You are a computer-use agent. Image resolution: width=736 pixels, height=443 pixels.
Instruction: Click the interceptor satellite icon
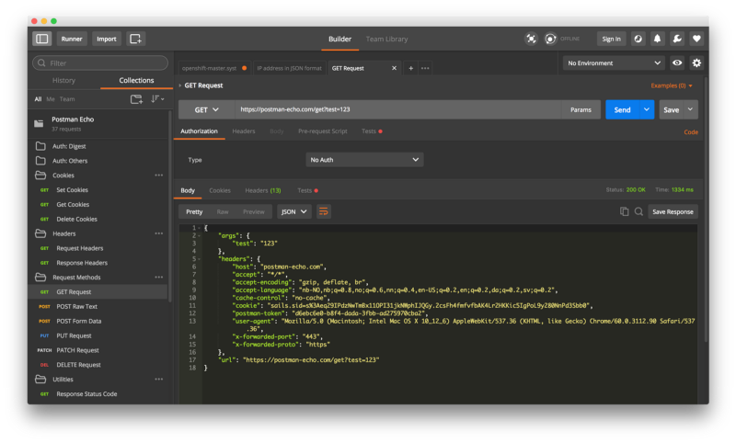click(531, 39)
